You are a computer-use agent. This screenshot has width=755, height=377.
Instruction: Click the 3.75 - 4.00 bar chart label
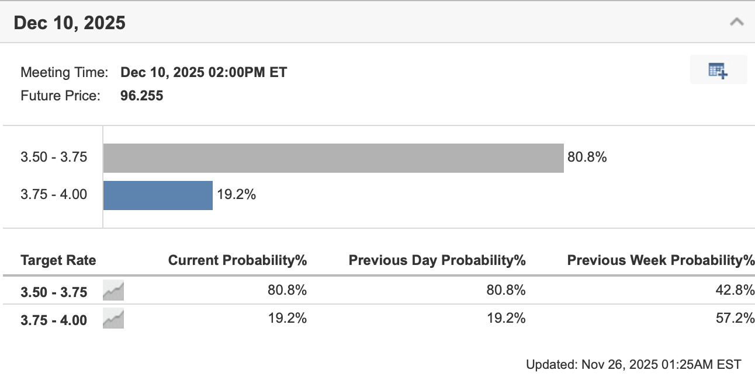point(54,195)
